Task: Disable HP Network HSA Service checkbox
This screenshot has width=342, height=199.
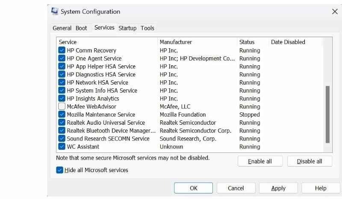Action: click(x=62, y=82)
